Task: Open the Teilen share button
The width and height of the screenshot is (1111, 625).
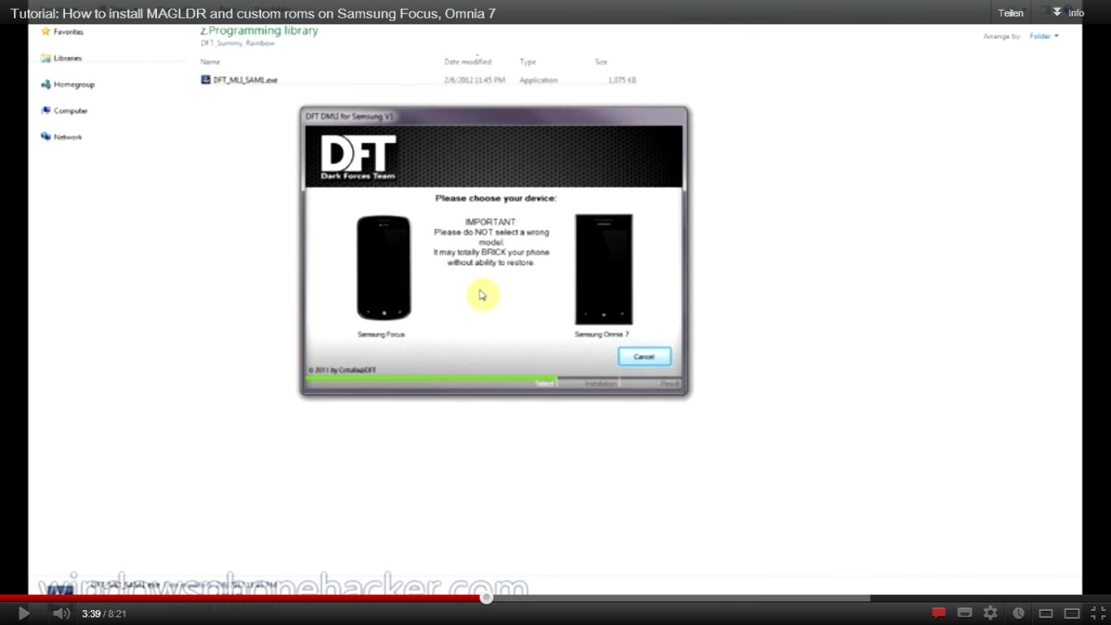Action: tap(1011, 13)
